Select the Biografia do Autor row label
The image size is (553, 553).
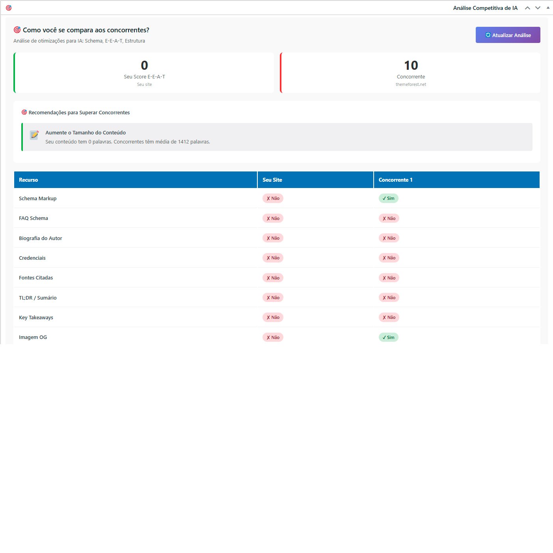[x=41, y=238]
